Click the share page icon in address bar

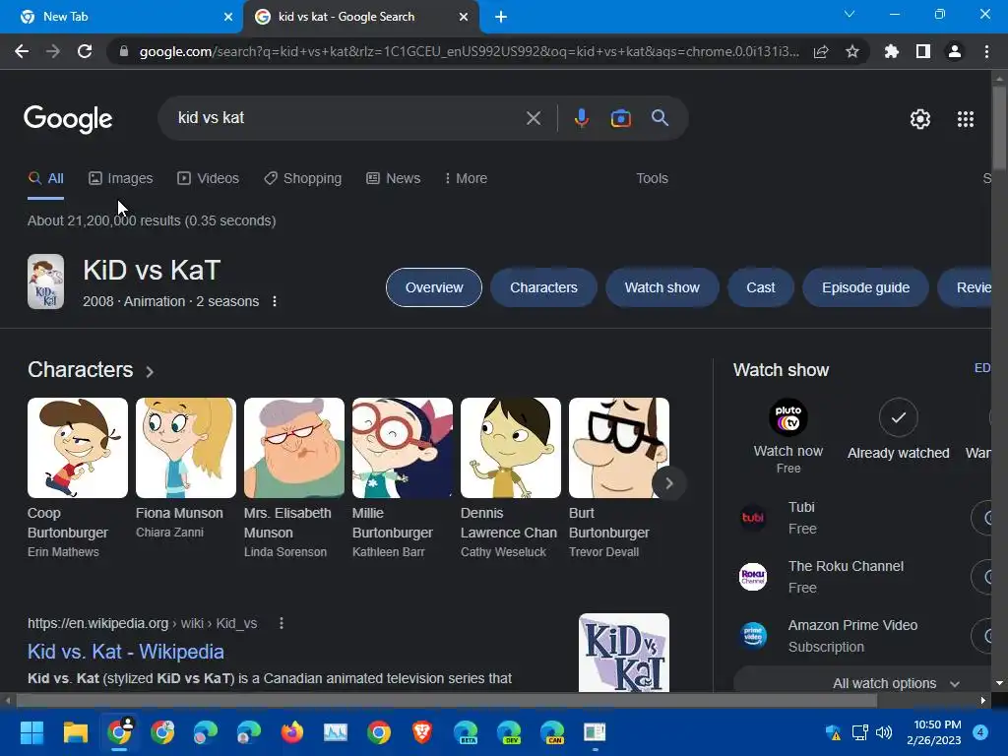point(821,51)
